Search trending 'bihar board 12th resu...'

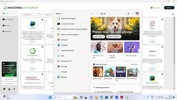[104, 92]
